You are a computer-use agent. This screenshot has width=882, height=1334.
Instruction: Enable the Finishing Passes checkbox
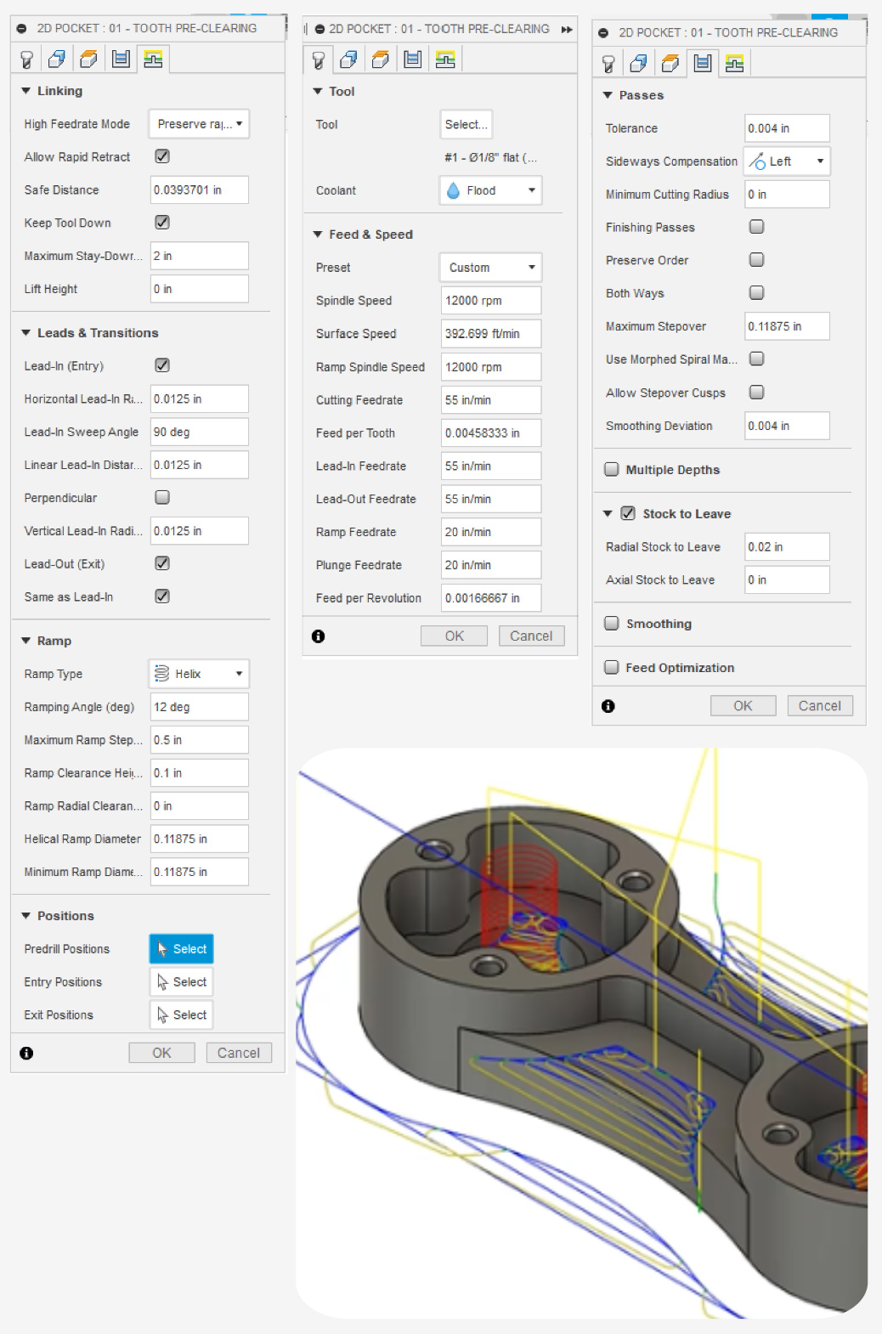(x=756, y=227)
